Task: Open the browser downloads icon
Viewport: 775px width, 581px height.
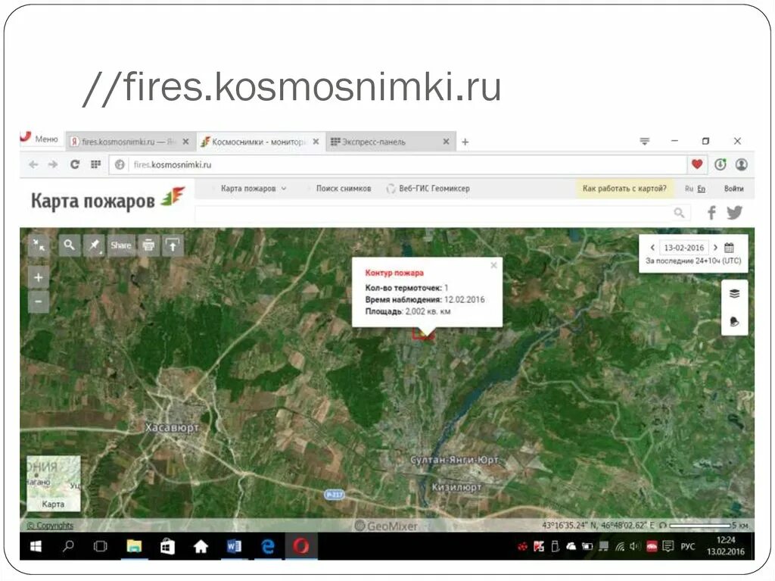Action: [x=721, y=164]
